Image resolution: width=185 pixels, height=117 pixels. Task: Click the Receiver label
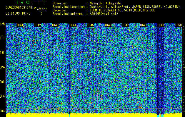[60, 10]
